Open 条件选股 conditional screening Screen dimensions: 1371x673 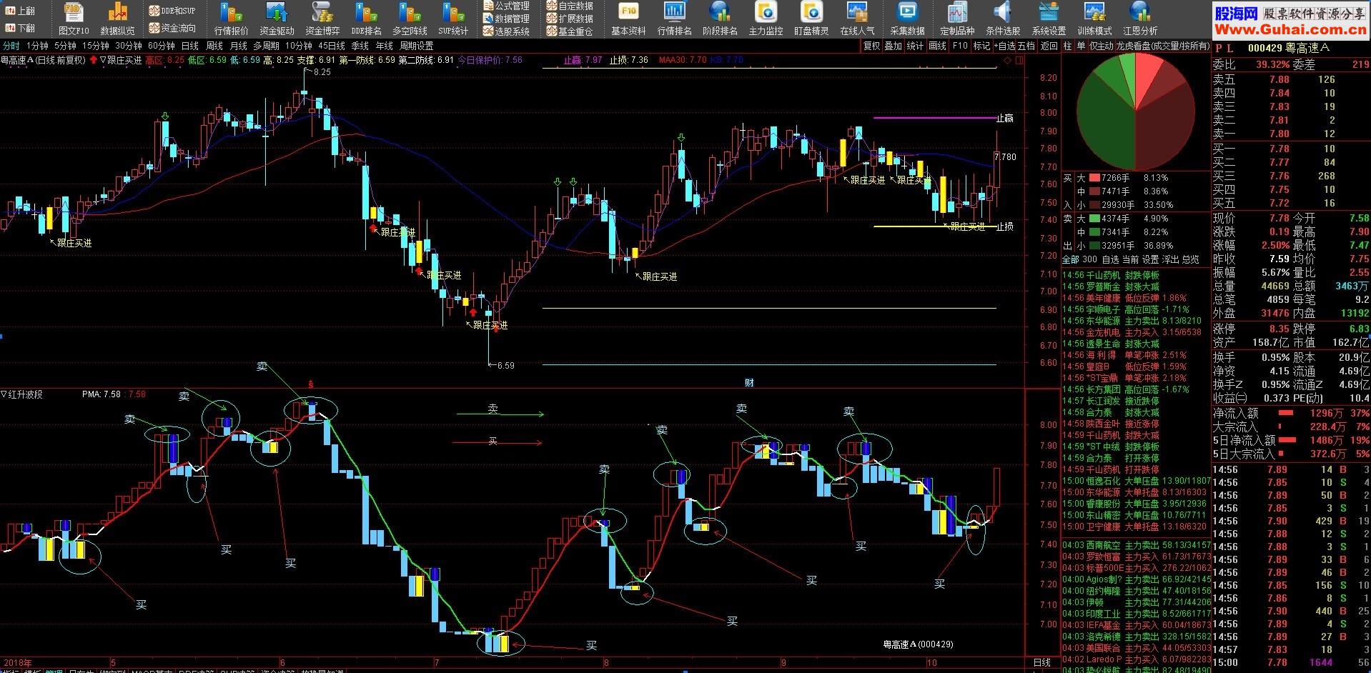(x=1003, y=19)
